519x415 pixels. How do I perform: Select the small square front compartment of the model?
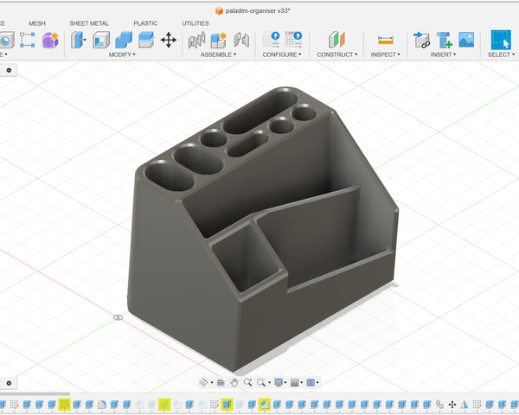tap(247, 258)
